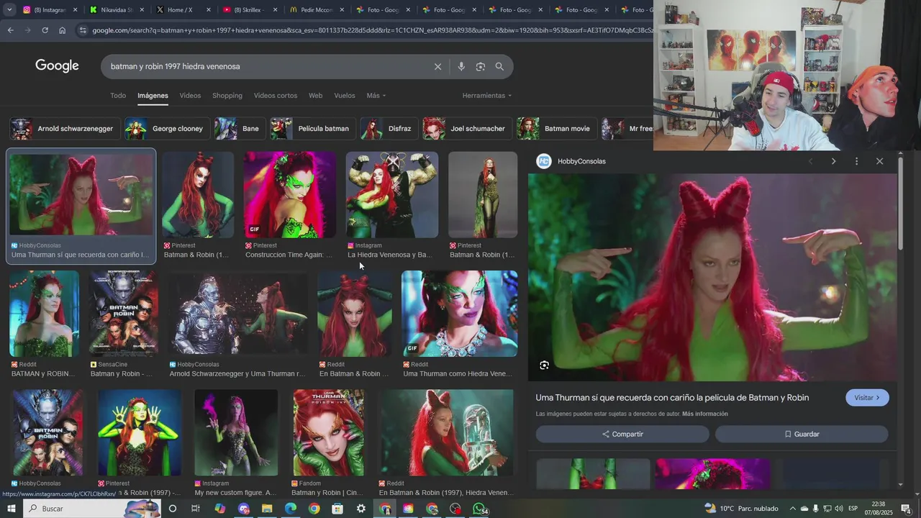This screenshot has width=921, height=518.
Task: Reload the current Google page
Action: coord(45,30)
